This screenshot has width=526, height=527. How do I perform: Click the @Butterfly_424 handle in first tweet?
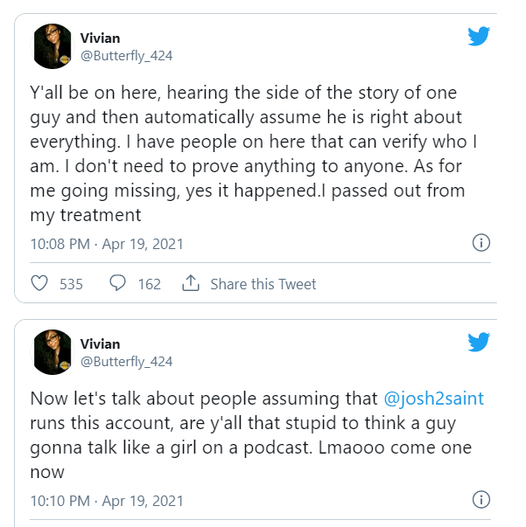[x=127, y=56]
